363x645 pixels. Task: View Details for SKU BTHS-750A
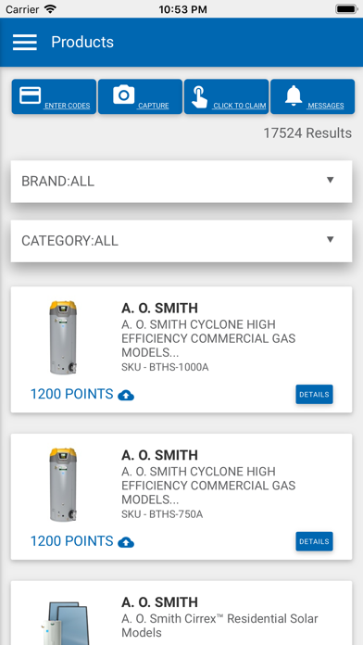314,541
